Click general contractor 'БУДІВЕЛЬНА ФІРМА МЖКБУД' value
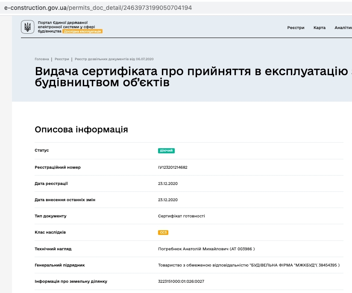The height and width of the screenshot is (293, 352). tap(249, 265)
